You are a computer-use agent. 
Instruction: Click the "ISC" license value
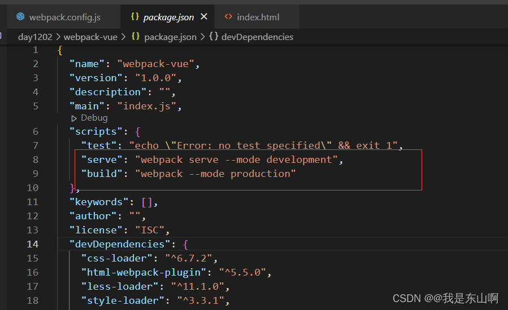click(150, 230)
